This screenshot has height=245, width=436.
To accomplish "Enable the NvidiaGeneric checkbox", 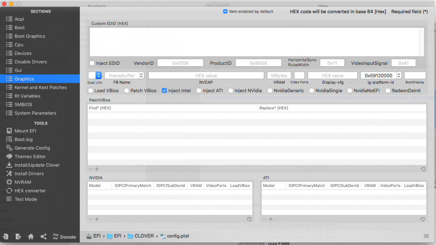I will click(x=270, y=91).
